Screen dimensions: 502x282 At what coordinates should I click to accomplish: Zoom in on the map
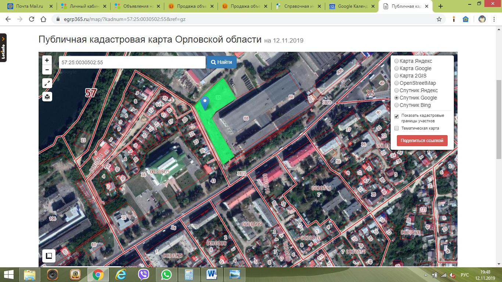pos(47,60)
